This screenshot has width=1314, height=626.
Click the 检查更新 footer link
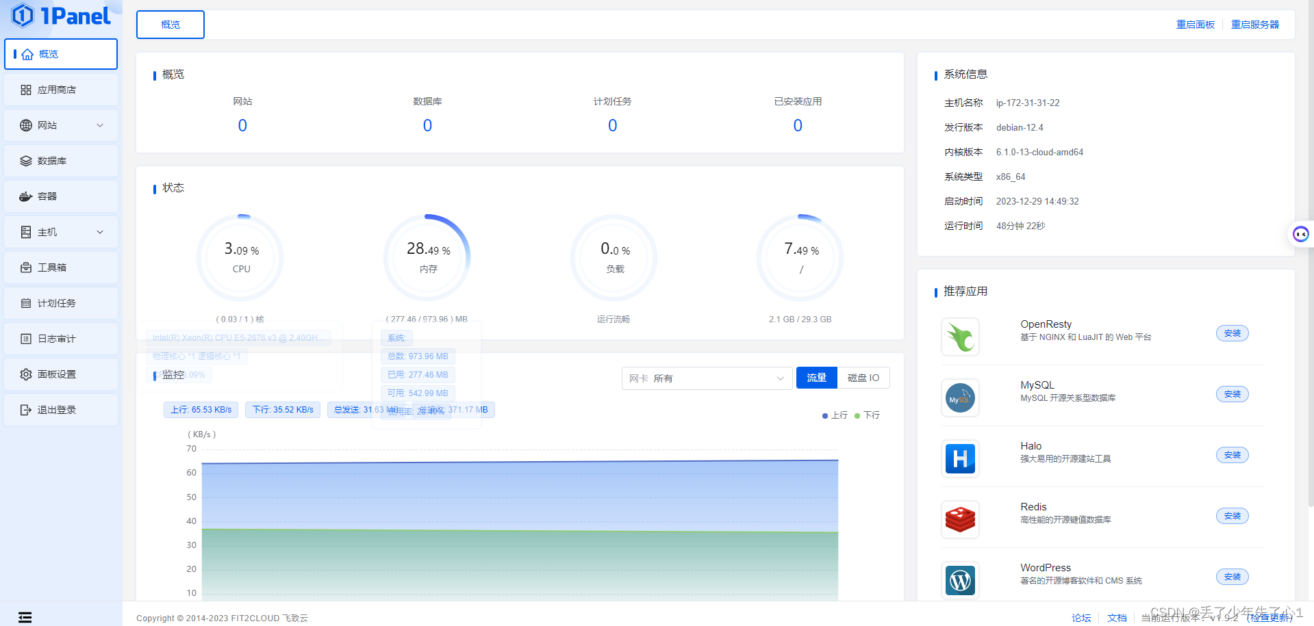[1269, 618]
